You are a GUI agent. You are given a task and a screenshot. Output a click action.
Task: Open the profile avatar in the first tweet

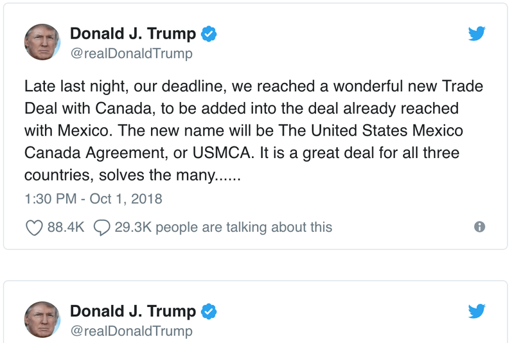(x=42, y=42)
